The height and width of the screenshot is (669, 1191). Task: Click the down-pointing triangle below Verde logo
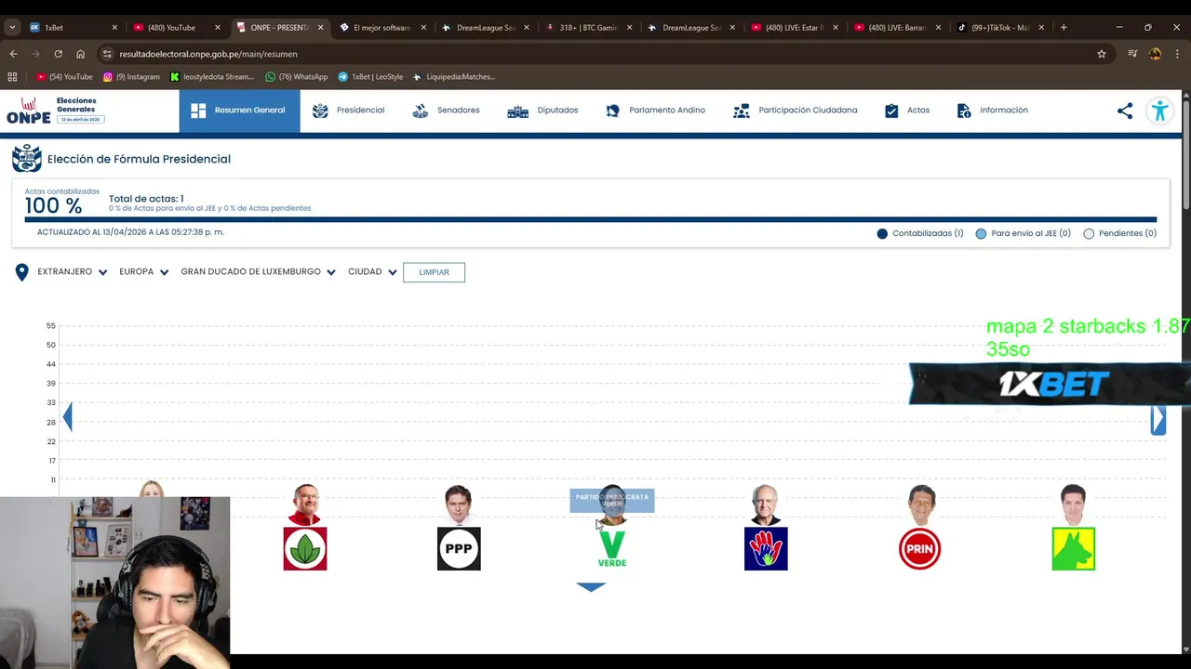click(591, 586)
